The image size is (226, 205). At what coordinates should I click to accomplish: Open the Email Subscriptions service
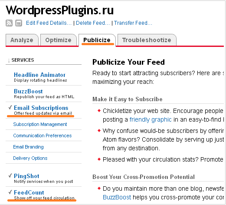click(41, 108)
